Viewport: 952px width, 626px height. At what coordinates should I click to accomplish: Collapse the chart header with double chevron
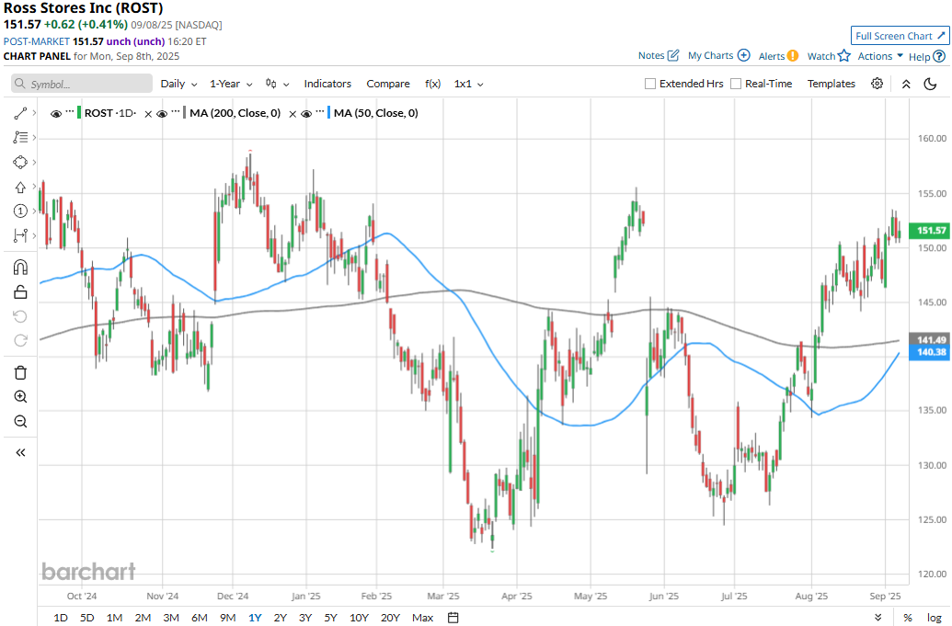[x=906, y=84]
